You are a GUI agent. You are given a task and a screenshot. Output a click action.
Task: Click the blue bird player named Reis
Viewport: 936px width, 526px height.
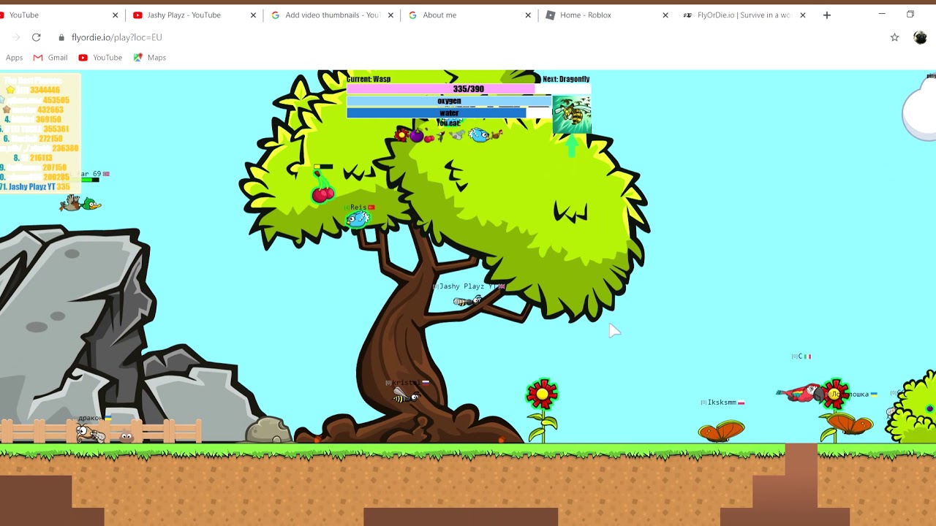pyautogui.click(x=358, y=218)
